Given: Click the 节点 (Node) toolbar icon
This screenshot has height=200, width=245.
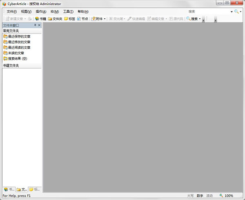Looking at the screenshot, I should coord(82,19).
